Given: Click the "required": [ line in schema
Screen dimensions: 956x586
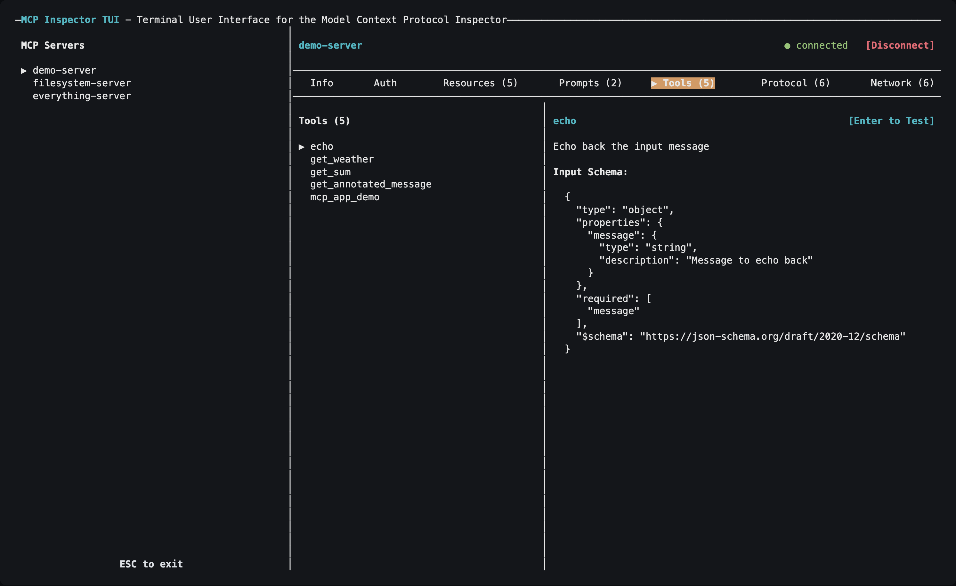Looking at the screenshot, I should point(613,299).
